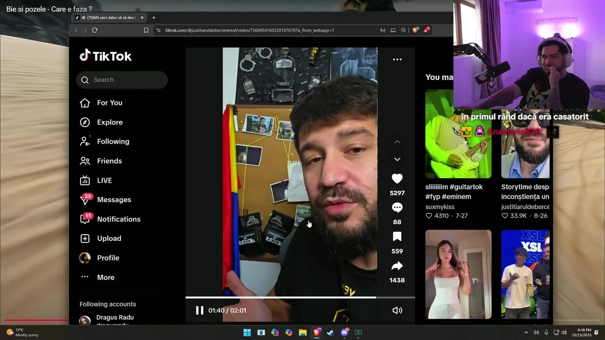This screenshot has height=340, width=605.
Task: Pause the playing TikTok video
Action: click(x=199, y=310)
